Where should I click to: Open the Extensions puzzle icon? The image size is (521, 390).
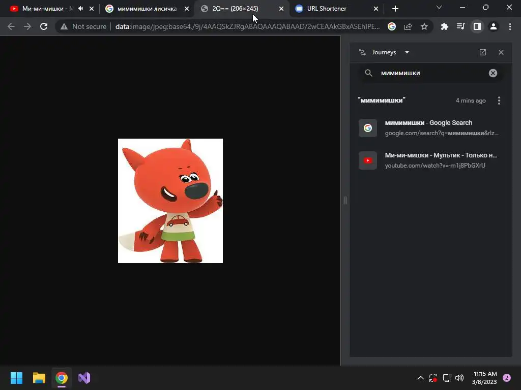pyautogui.click(x=444, y=26)
